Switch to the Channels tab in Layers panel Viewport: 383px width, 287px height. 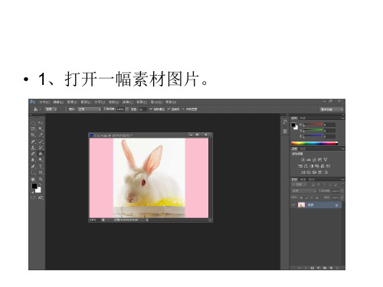303,180
